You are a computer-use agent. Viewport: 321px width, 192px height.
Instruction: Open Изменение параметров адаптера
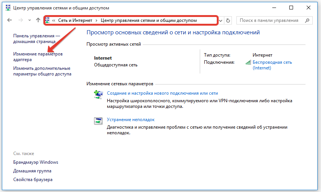[38, 57]
